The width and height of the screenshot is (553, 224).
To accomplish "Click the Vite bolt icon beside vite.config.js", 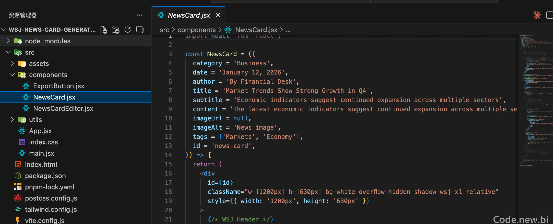I will click(18, 220).
